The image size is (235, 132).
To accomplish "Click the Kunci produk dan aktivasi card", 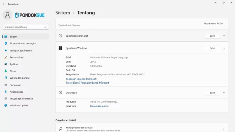I will (x=141, y=128).
